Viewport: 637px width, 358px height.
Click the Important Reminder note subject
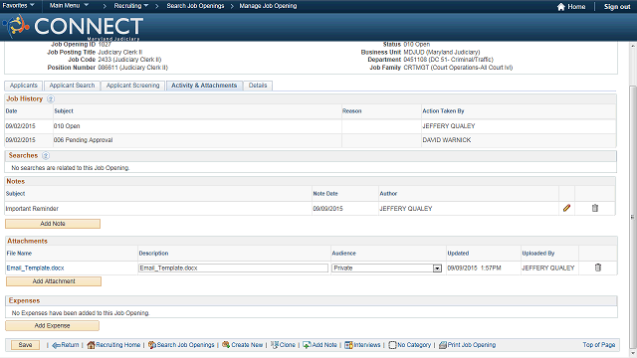pos(32,209)
